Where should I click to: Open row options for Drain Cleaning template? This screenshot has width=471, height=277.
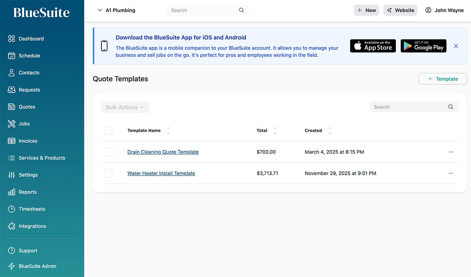point(451,152)
